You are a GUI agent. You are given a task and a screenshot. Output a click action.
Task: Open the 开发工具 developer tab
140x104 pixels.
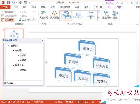pyautogui.click(x=98, y=7)
